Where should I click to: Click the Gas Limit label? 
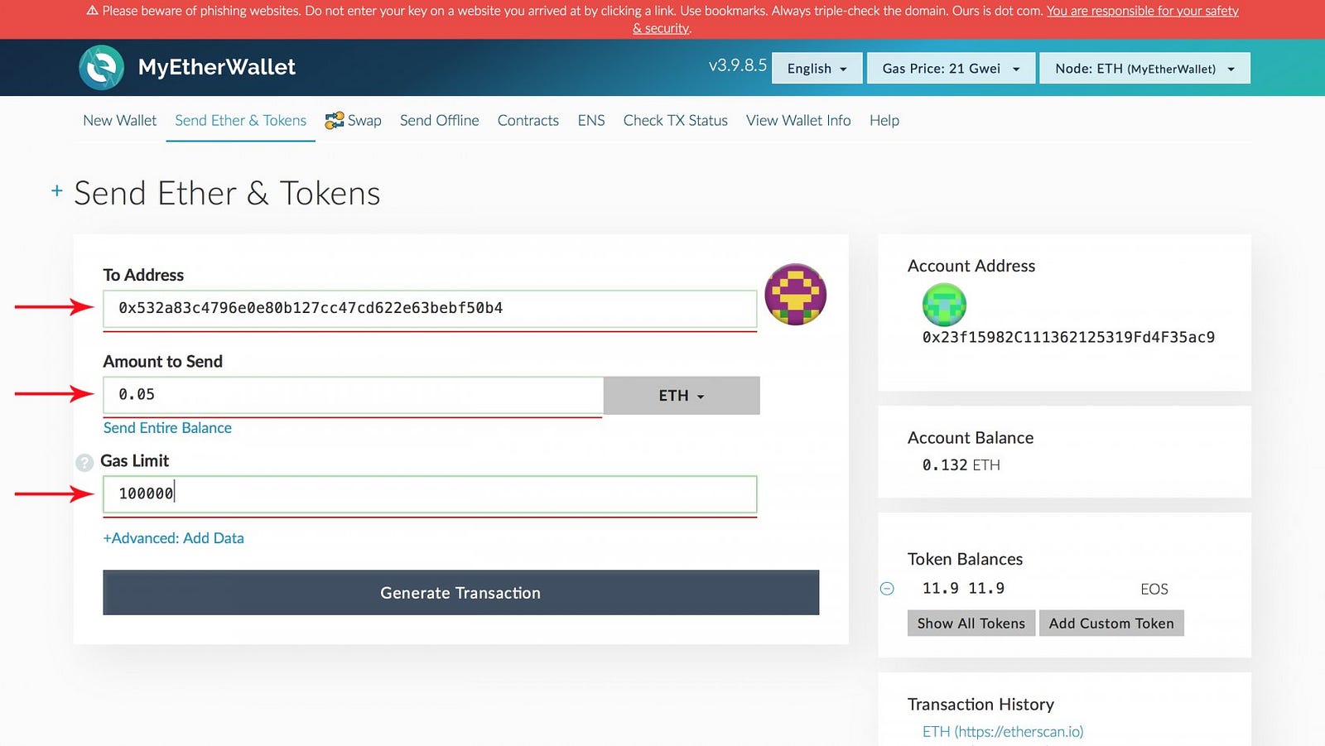135,461
